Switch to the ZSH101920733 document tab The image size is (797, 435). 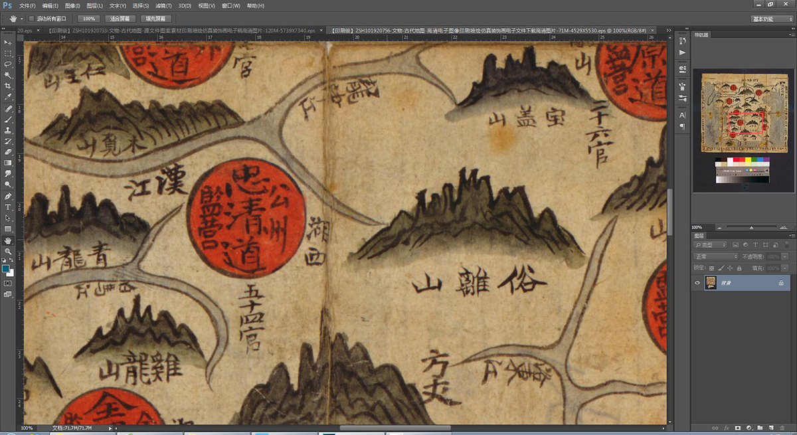[187, 31]
